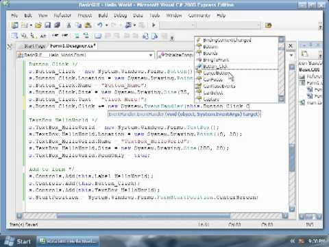The width and height of the screenshot is (329, 247).
Task: Open the solution platform combo box
Action: 228,25
